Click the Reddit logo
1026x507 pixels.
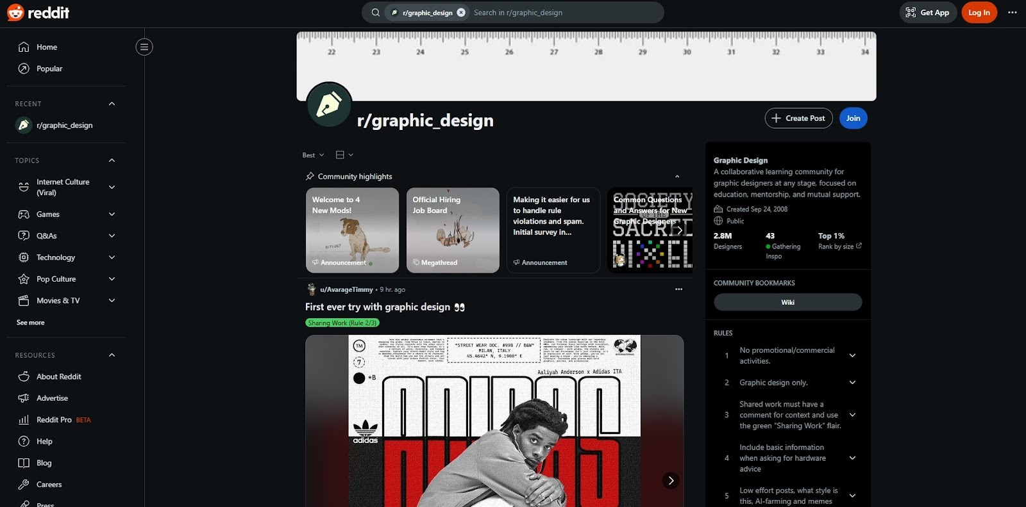(38, 12)
